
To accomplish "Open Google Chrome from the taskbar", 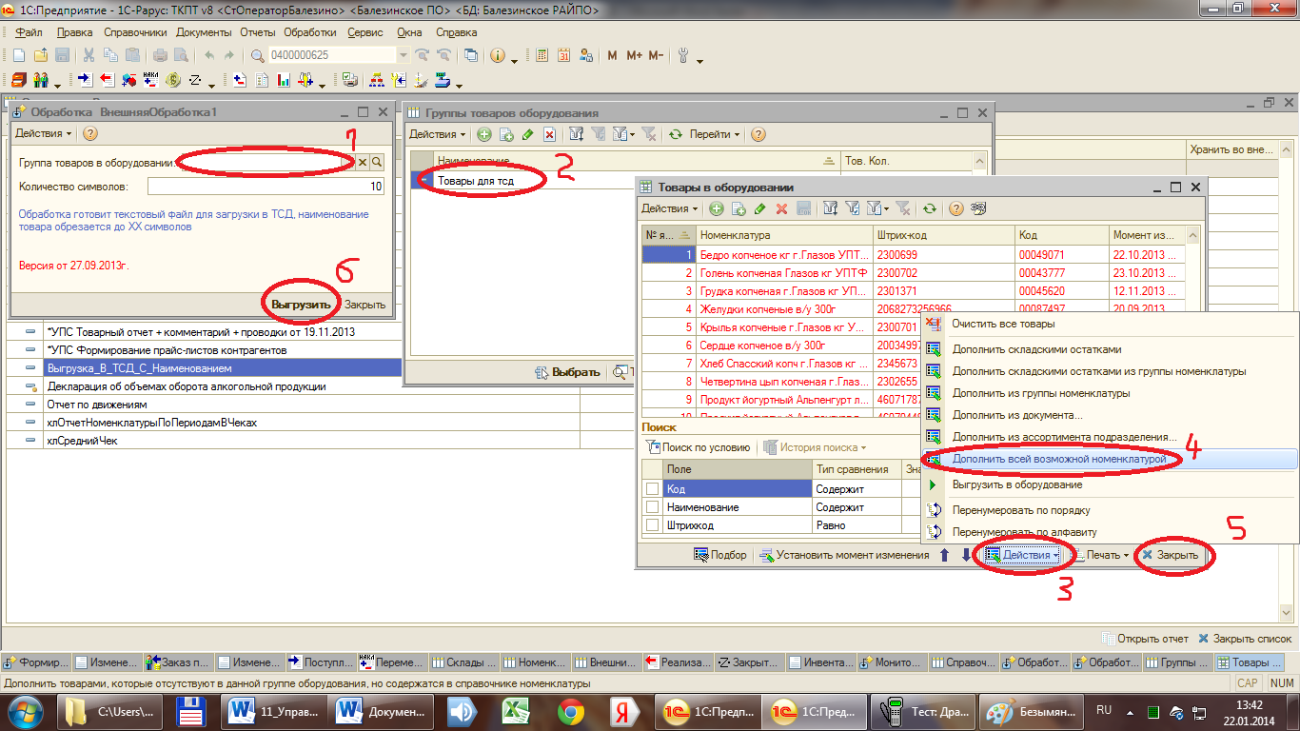I will pyautogui.click(x=570, y=711).
